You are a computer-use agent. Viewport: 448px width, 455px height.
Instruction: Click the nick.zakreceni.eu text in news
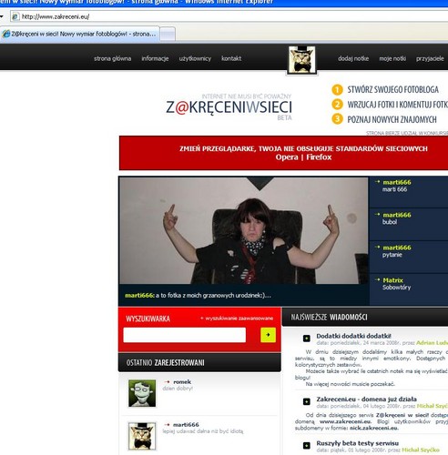coord(373,428)
